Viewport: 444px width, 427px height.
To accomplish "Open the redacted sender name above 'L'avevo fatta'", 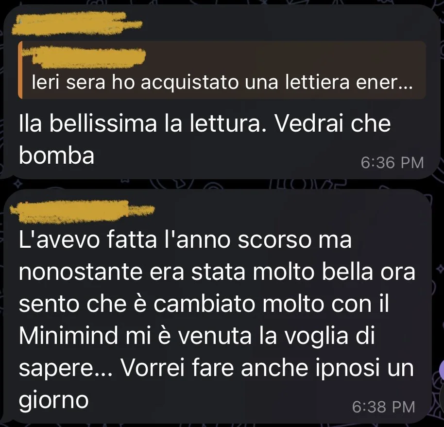I will (x=82, y=211).
